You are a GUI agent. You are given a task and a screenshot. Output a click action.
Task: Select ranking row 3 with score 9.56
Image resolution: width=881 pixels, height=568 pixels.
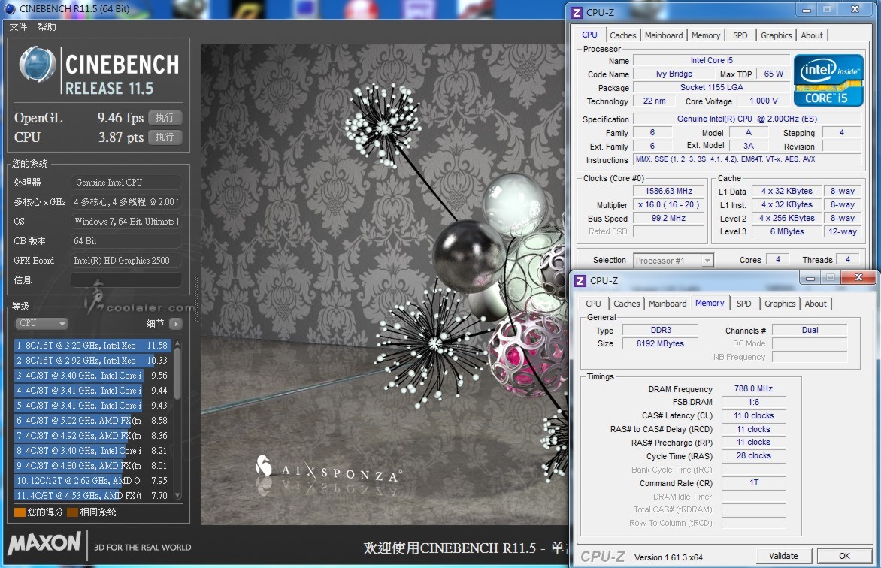coord(92,376)
